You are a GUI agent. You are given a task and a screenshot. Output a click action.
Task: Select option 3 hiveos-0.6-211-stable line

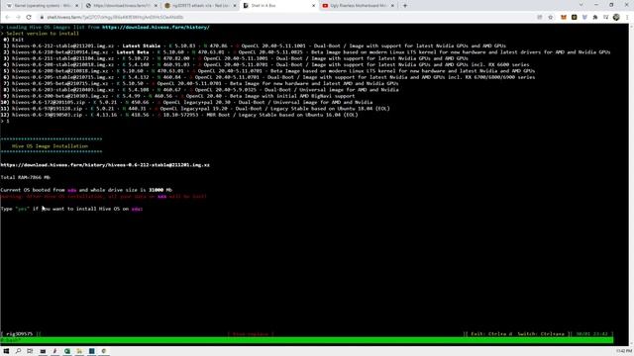[236, 58]
